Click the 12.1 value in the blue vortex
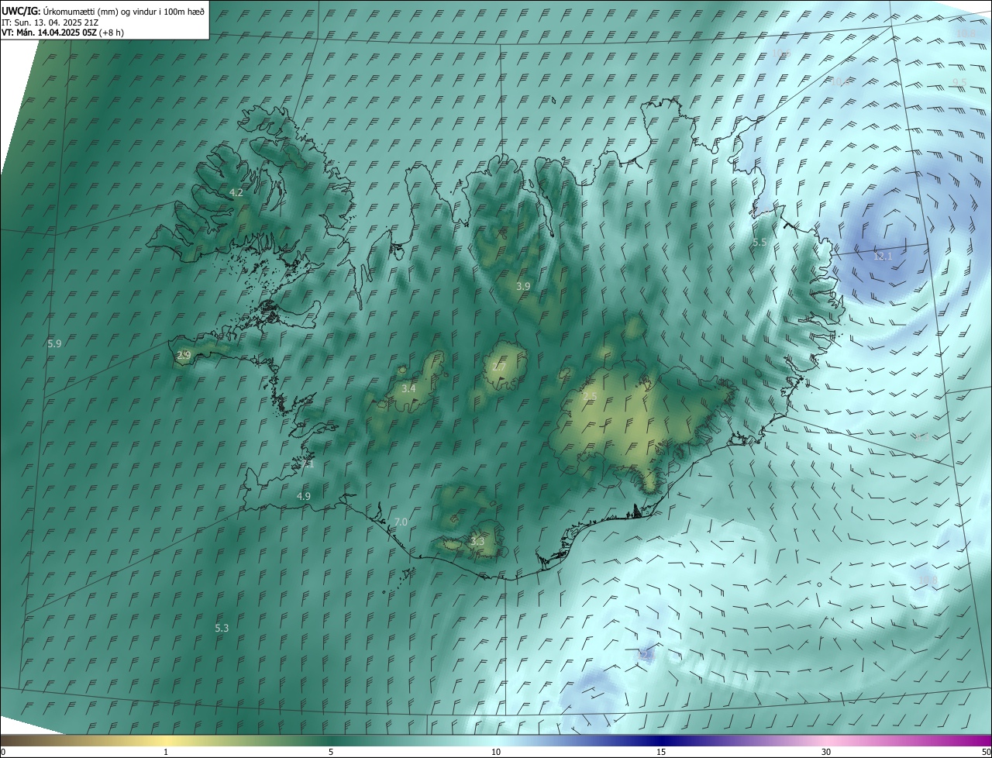 (883, 256)
